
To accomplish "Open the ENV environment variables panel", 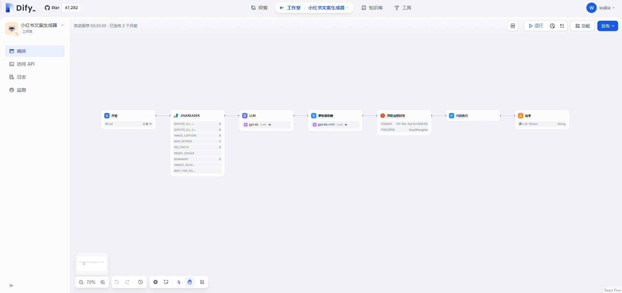I will 513,26.
